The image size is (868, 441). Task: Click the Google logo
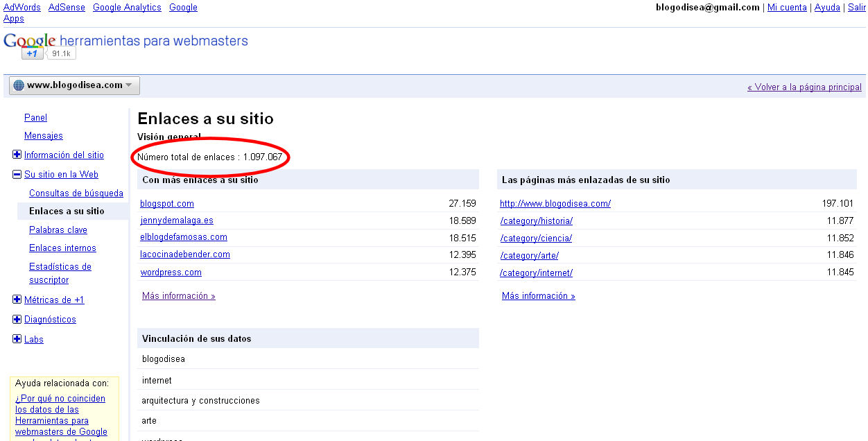29,40
